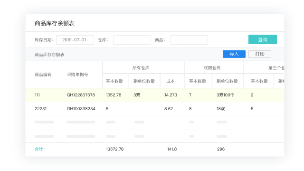Click purchase number GH100338234
The height and width of the screenshot is (171, 304).
point(81,109)
